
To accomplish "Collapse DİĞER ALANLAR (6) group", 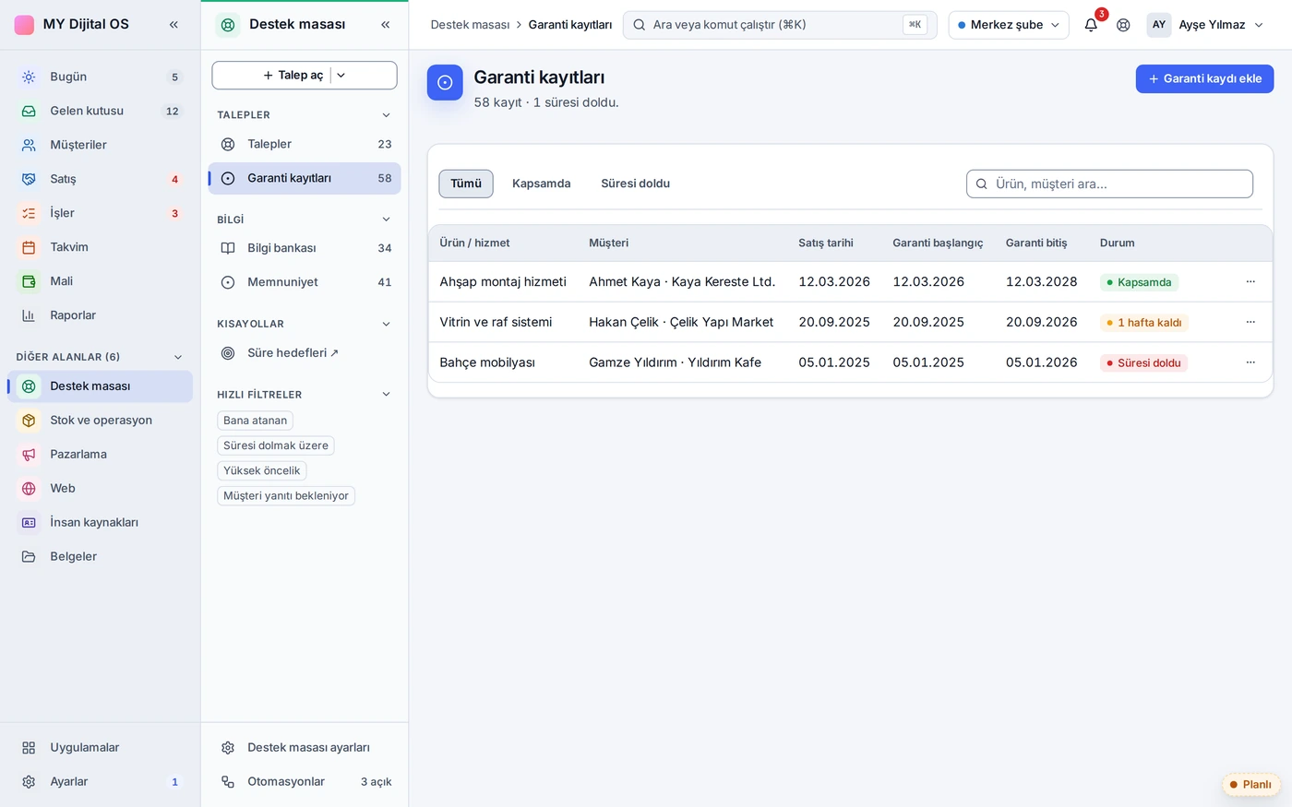I will coord(178,357).
